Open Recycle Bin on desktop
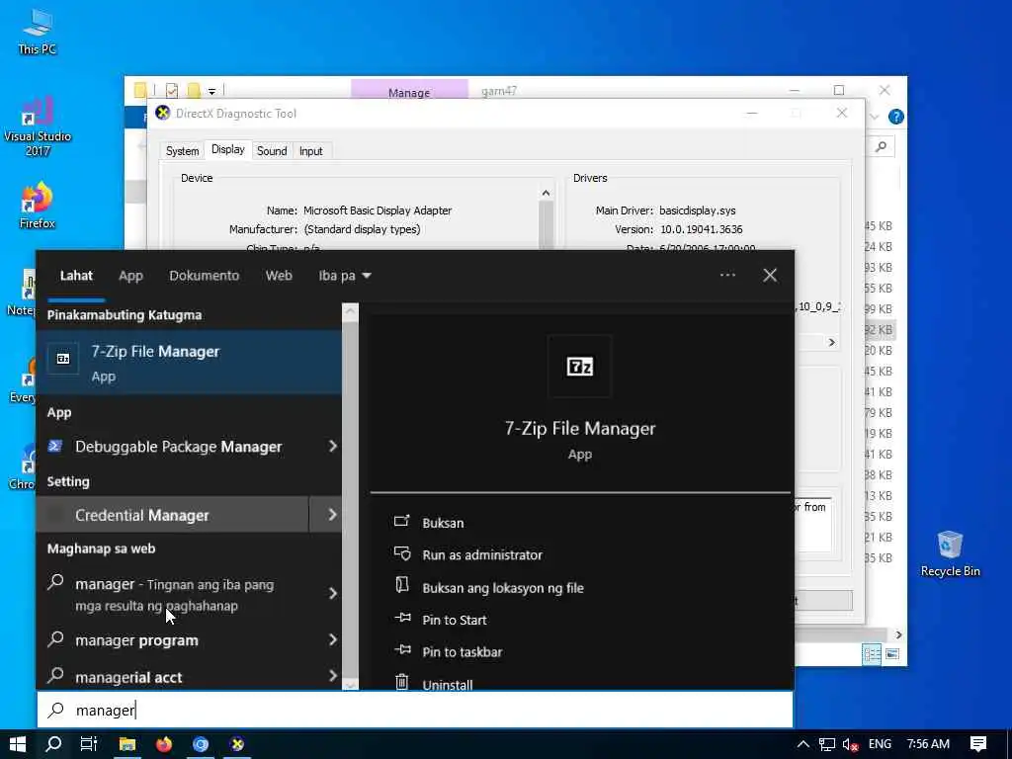This screenshot has width=1012, height=759. point(950,553)
